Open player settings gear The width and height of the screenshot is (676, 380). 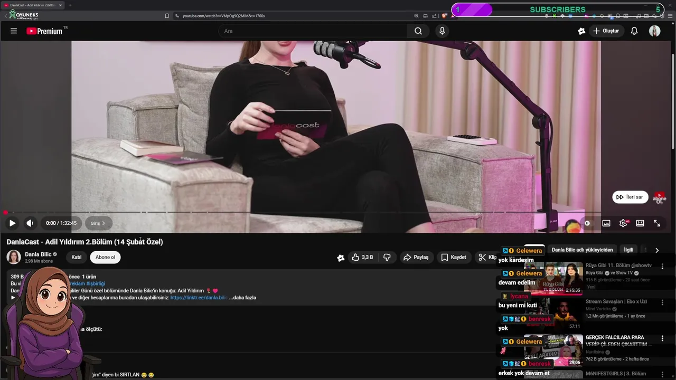623,223
